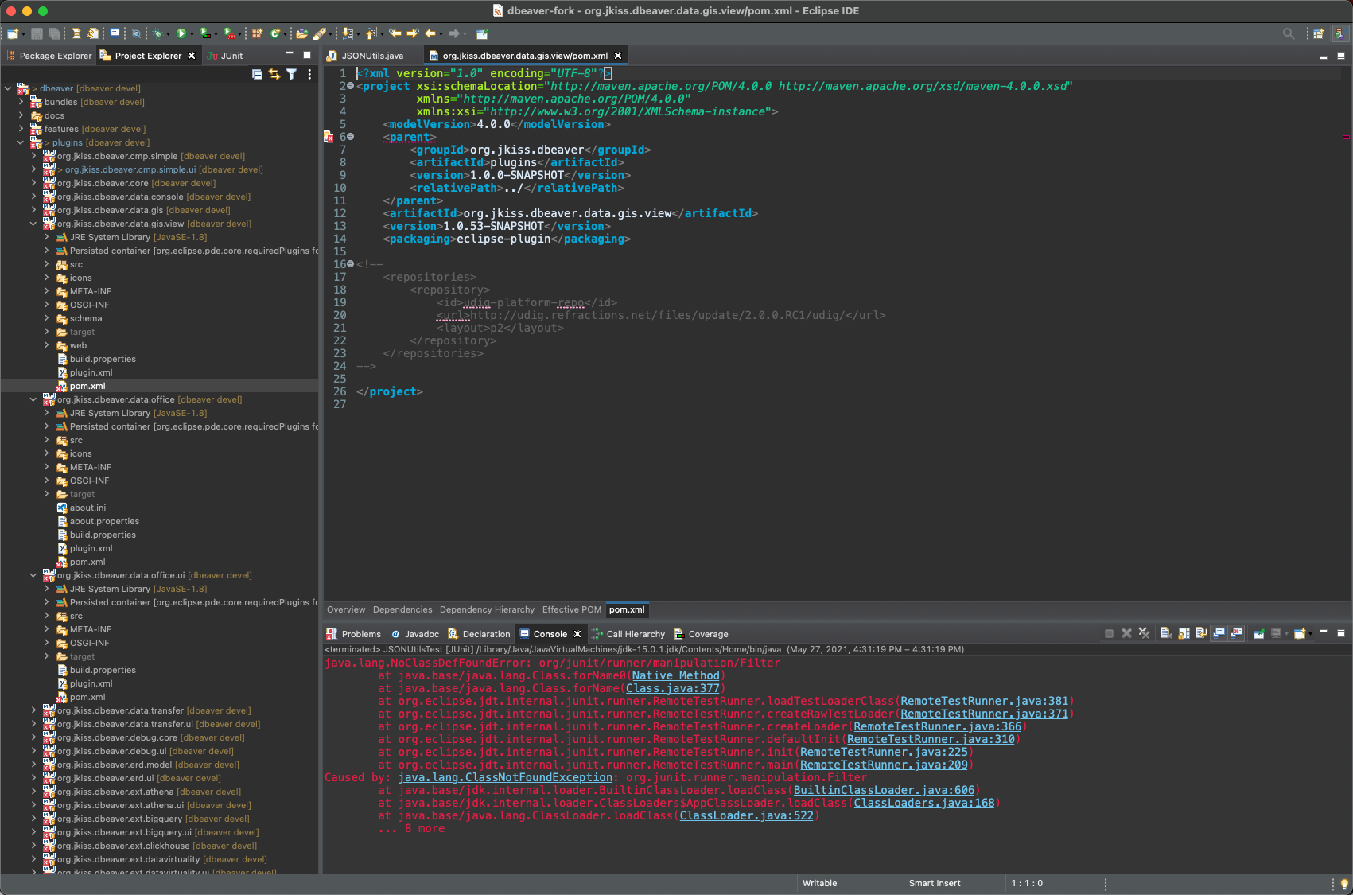Click the Last Edit Location icon
The width and height of the screenshot is (1353, 895).
(x=395, y=33)
